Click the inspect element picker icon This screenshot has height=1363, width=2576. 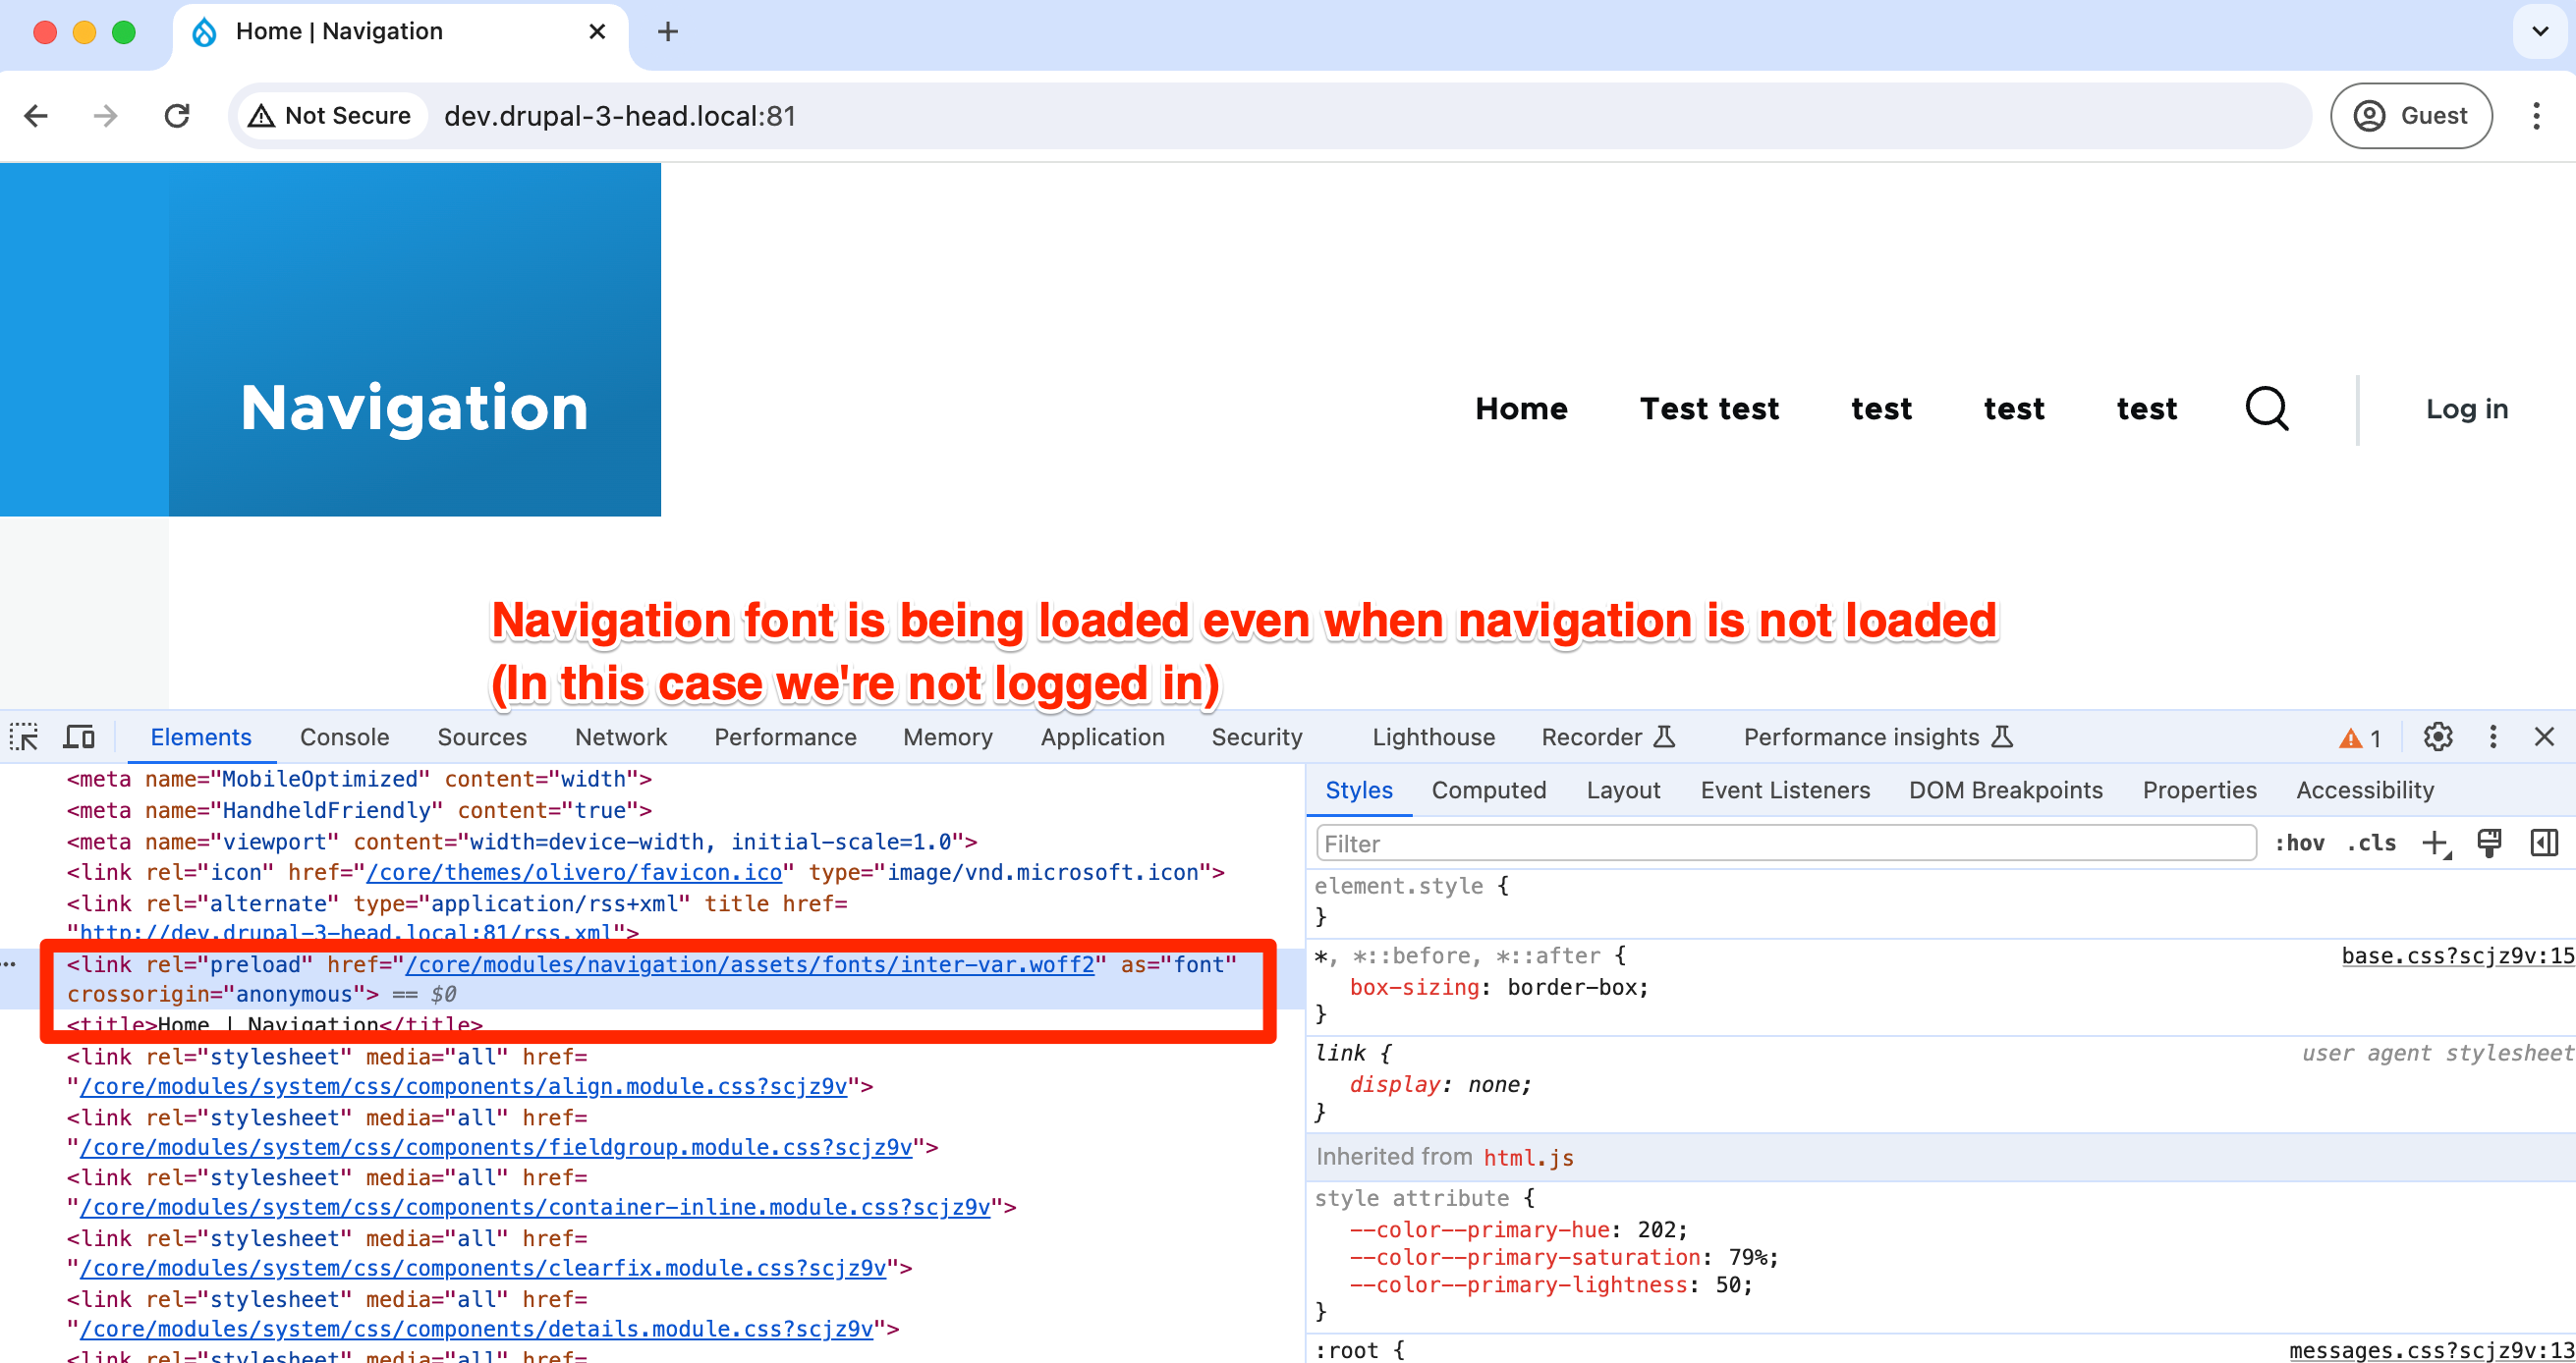click(x=24, y=737)
